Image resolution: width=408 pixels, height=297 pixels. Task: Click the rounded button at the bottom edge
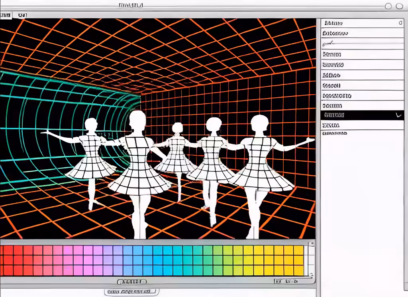point(131,291)
